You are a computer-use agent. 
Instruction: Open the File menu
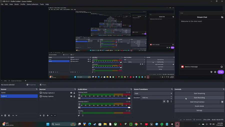point(2,4)
